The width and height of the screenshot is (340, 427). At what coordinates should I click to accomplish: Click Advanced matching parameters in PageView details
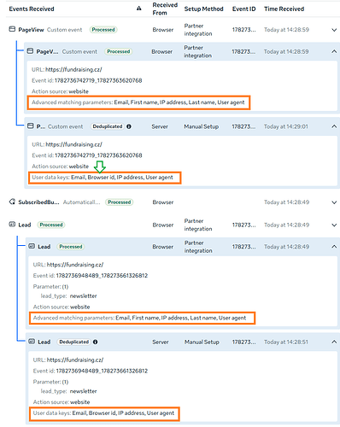coord(138,102)
